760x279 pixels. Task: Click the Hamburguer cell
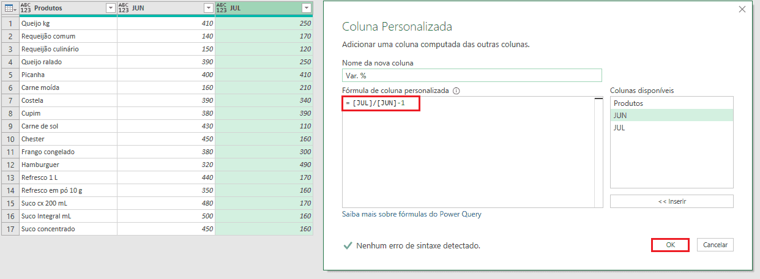click(x=68, y=165)
